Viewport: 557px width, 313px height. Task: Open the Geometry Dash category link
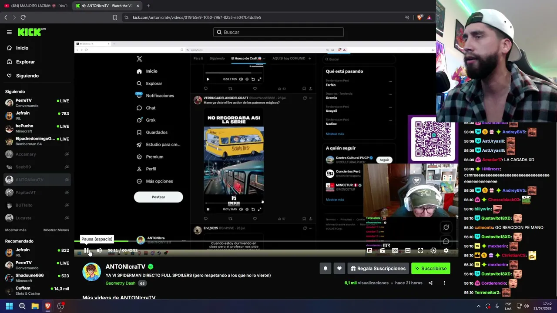click(120, 283)
